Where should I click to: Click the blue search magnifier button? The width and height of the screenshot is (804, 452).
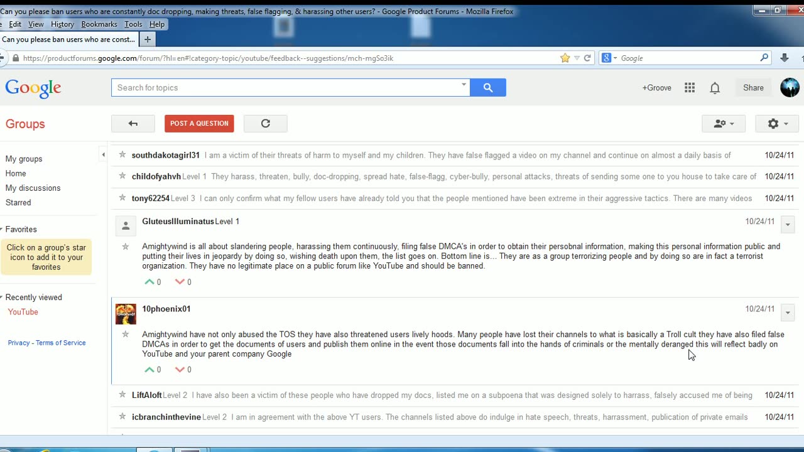488,88
